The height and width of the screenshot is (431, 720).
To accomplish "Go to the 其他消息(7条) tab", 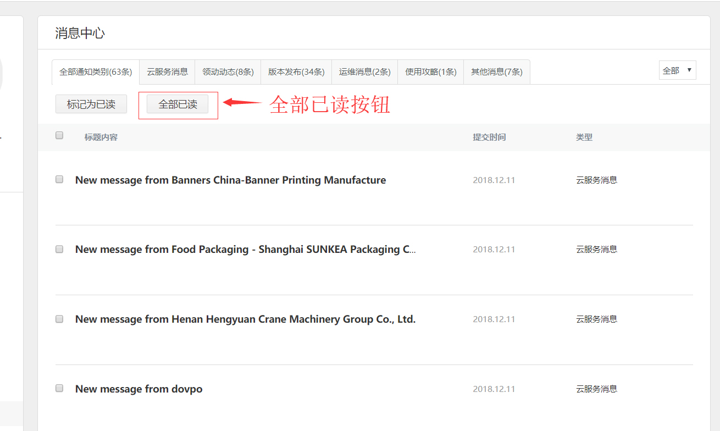I will (497, 72).
